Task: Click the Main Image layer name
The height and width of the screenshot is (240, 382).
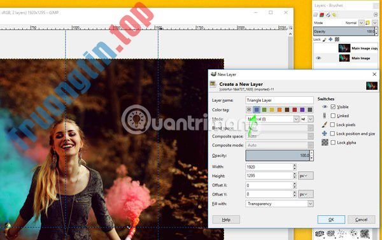Action: tap(360, 58)
